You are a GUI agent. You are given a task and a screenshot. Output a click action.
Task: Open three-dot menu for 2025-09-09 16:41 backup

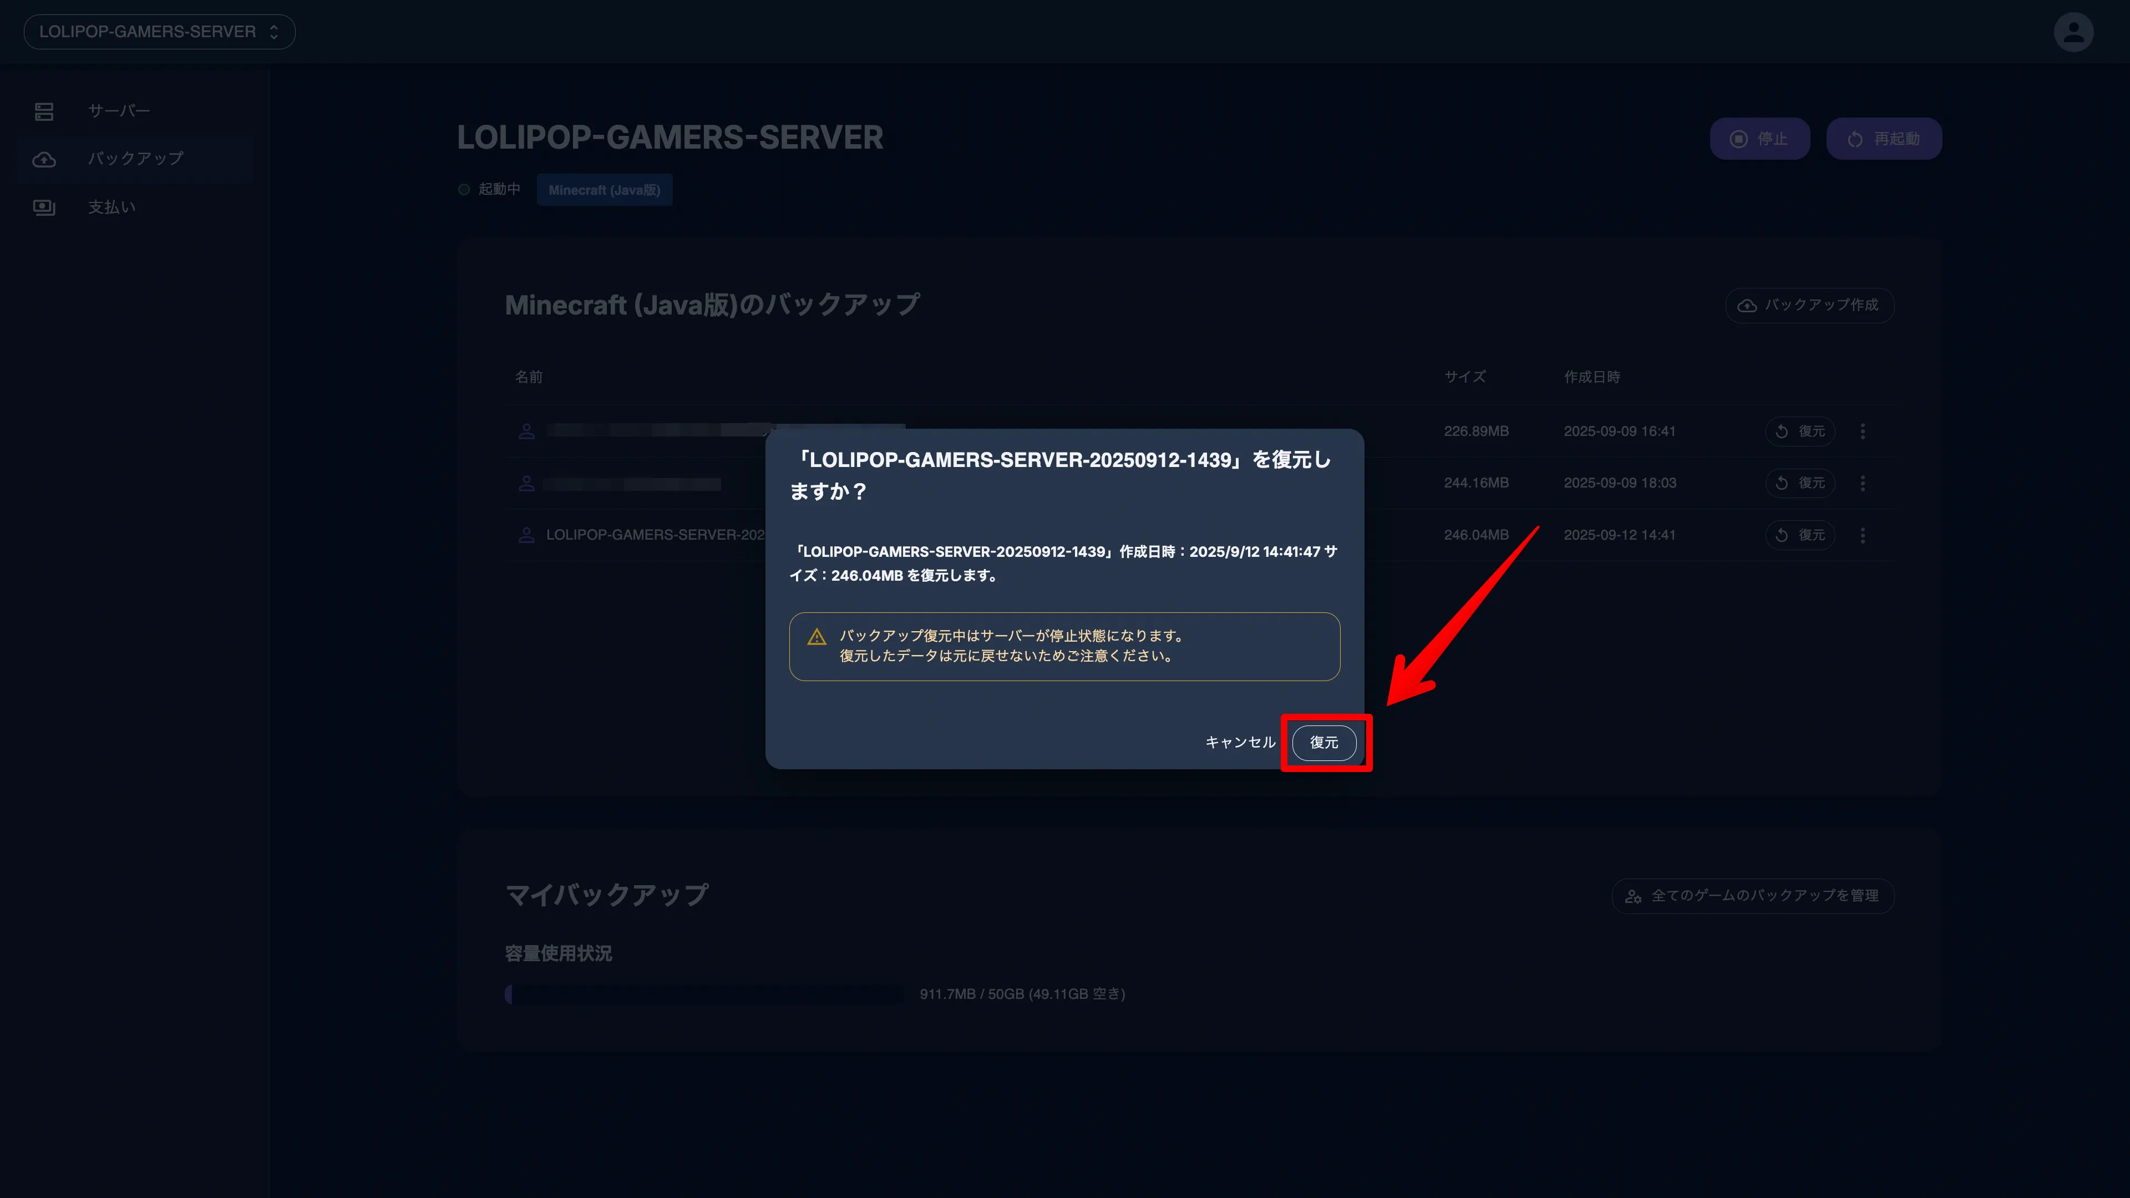(1862, 432)
